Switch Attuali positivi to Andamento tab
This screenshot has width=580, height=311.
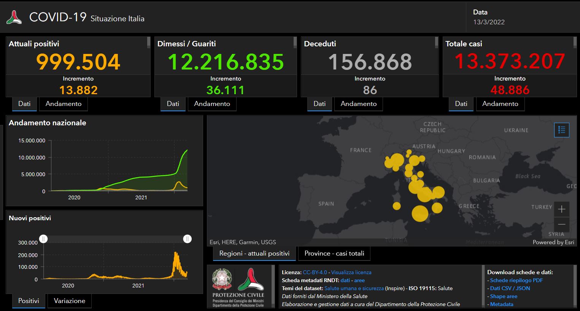tap(64, 104)
